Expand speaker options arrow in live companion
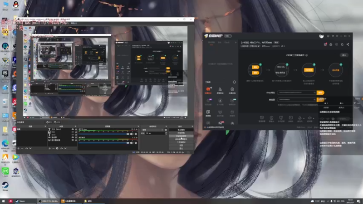 pyautogui.click(x=314, y=118)
